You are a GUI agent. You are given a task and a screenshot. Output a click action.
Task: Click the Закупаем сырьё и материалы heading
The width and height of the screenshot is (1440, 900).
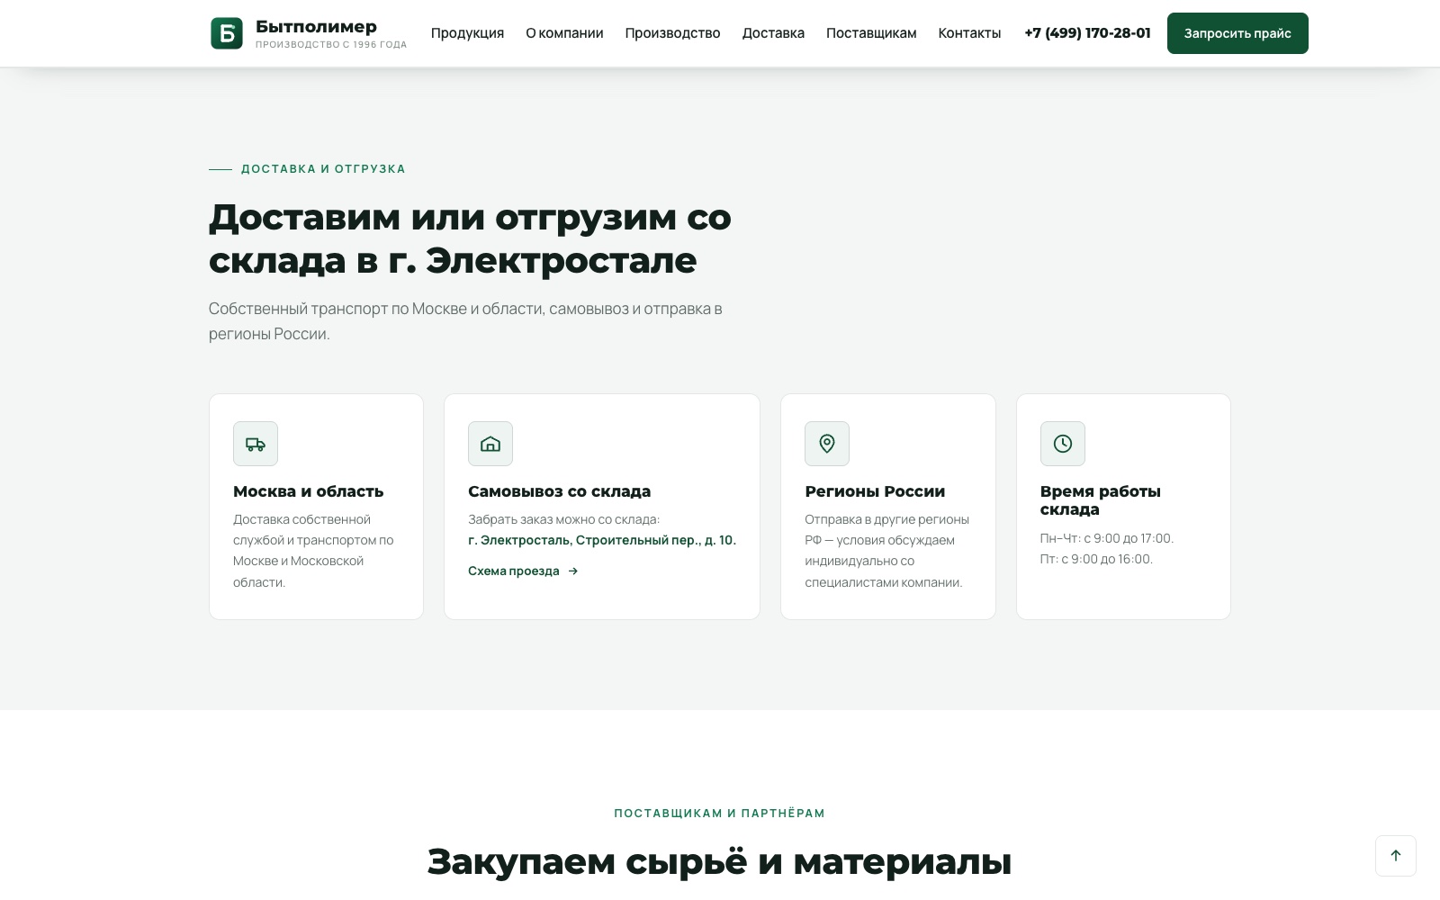[x=720, y=862]
